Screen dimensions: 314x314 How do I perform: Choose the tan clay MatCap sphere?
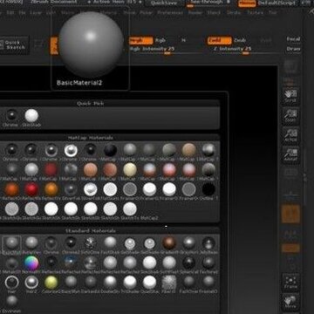pos(189,150)
